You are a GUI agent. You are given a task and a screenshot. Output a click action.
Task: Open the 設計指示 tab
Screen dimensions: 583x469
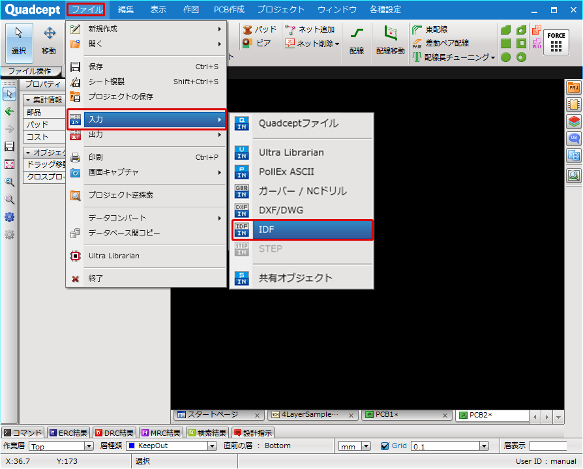click(x=254, y=433)
